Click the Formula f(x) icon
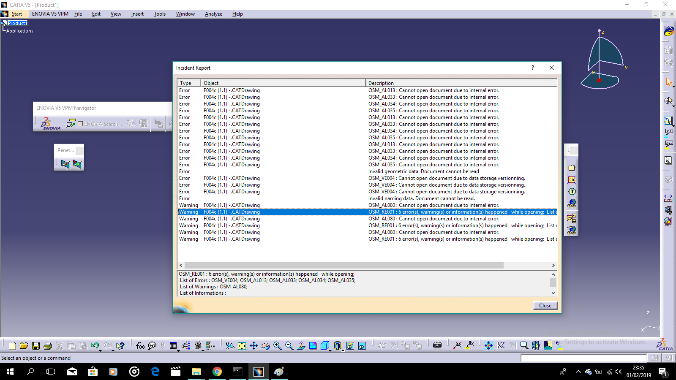Viewport: 676px width, 380px height. (x=140, y=346)
